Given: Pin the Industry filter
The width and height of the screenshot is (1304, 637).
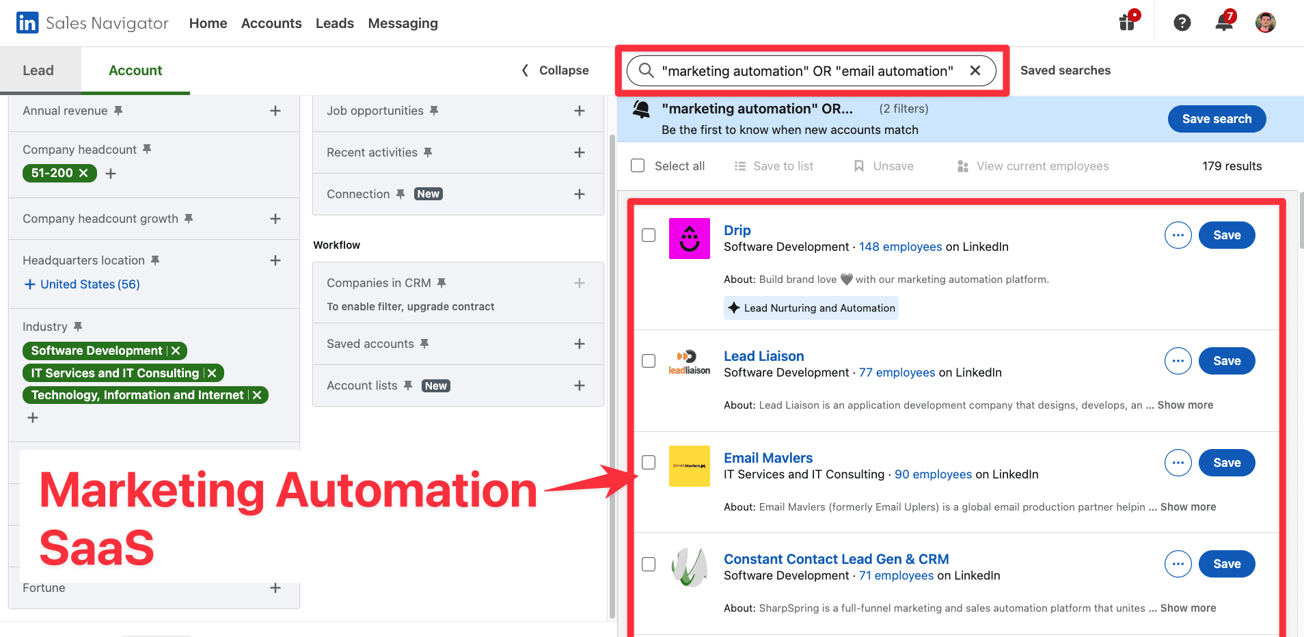Looking at the screenshot, I should (78, 326).
